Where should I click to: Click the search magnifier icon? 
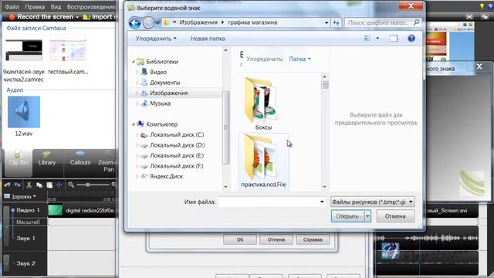pyautogui.click(x=417, y=22)
